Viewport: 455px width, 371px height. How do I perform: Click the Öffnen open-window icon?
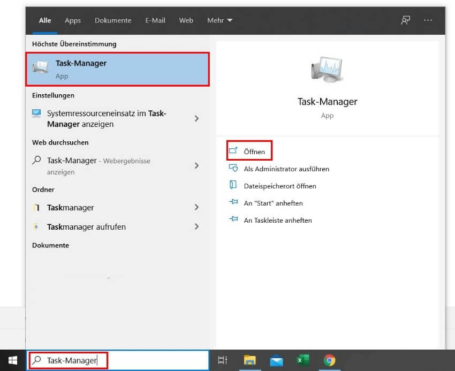click(233, 150)
